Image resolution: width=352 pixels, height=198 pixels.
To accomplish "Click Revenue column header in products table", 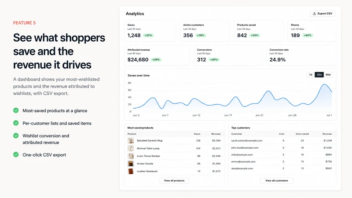I will click(216, 134).
